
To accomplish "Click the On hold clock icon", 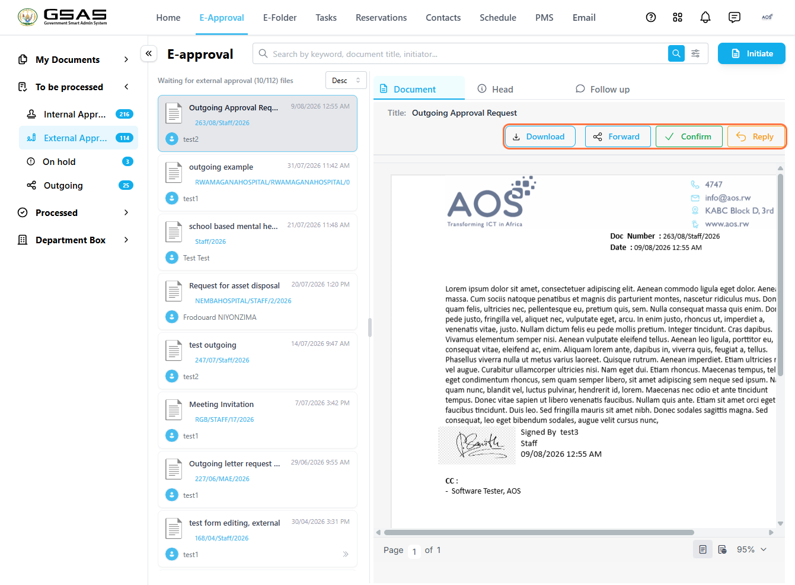I will [31, 161].
